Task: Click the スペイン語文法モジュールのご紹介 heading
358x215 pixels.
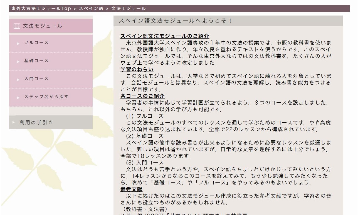Action: 164,36
